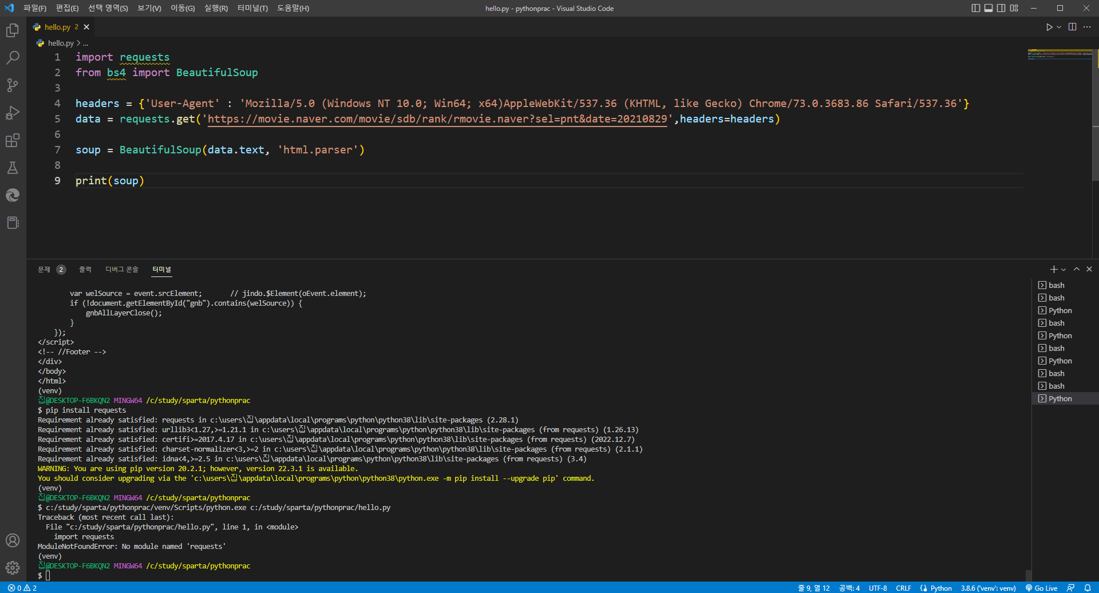
Task: Run the Python file with play button
Action: 1049,27
